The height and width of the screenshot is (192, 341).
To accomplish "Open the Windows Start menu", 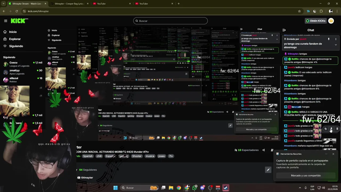I will pos(115,188).
